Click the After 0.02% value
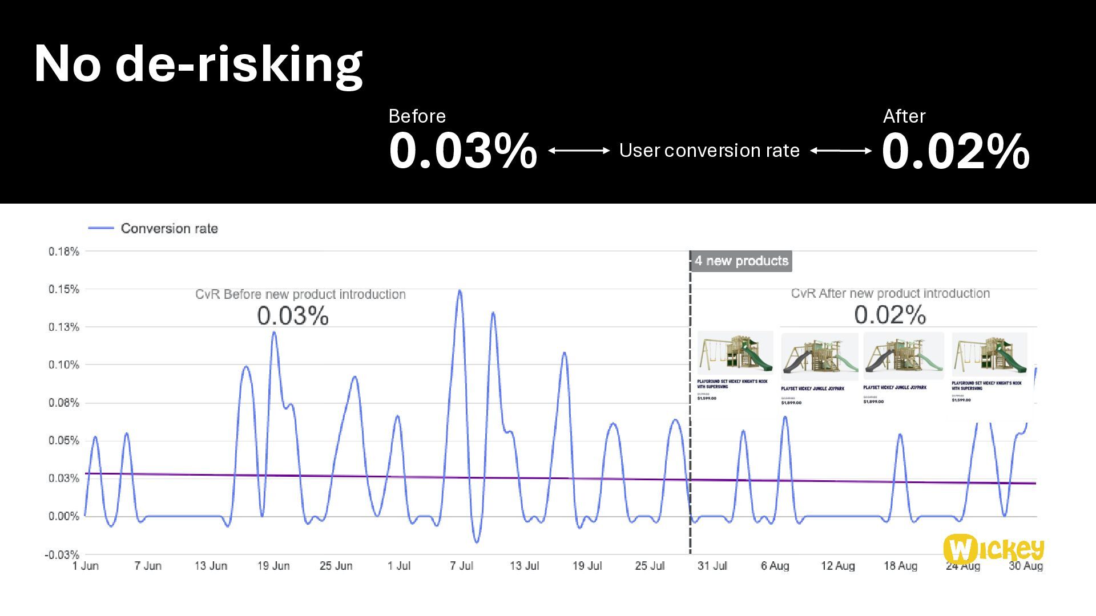The height and width of the screenshot is (616, 1096). [x=955, y=151]
